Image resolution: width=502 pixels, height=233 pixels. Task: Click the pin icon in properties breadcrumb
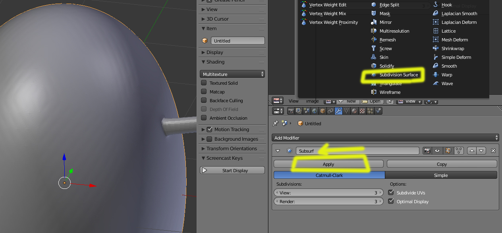(x=275, y=123)
